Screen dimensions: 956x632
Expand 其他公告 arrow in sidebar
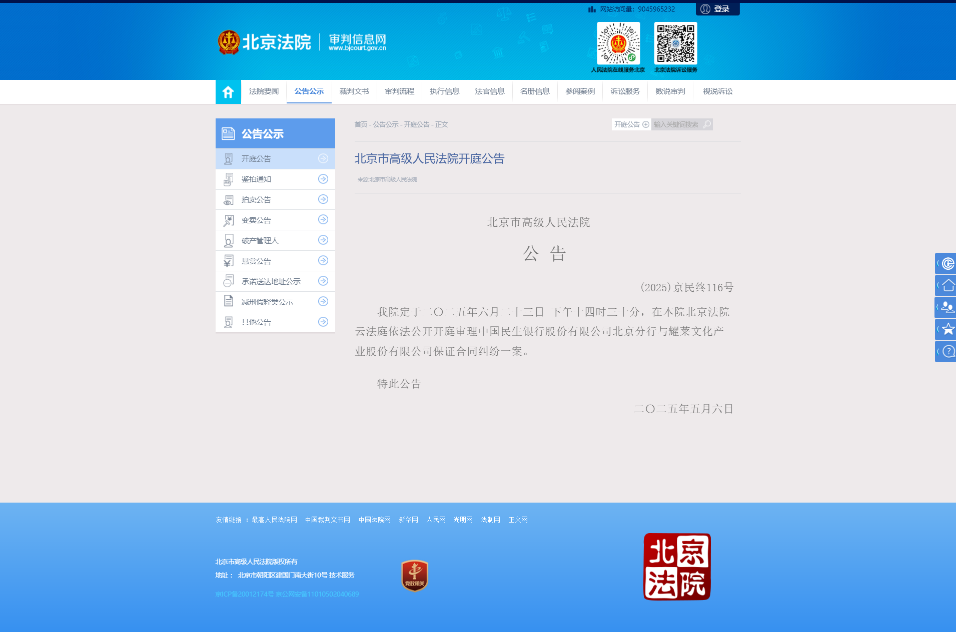pyautogui.click(x=323, y=322)
